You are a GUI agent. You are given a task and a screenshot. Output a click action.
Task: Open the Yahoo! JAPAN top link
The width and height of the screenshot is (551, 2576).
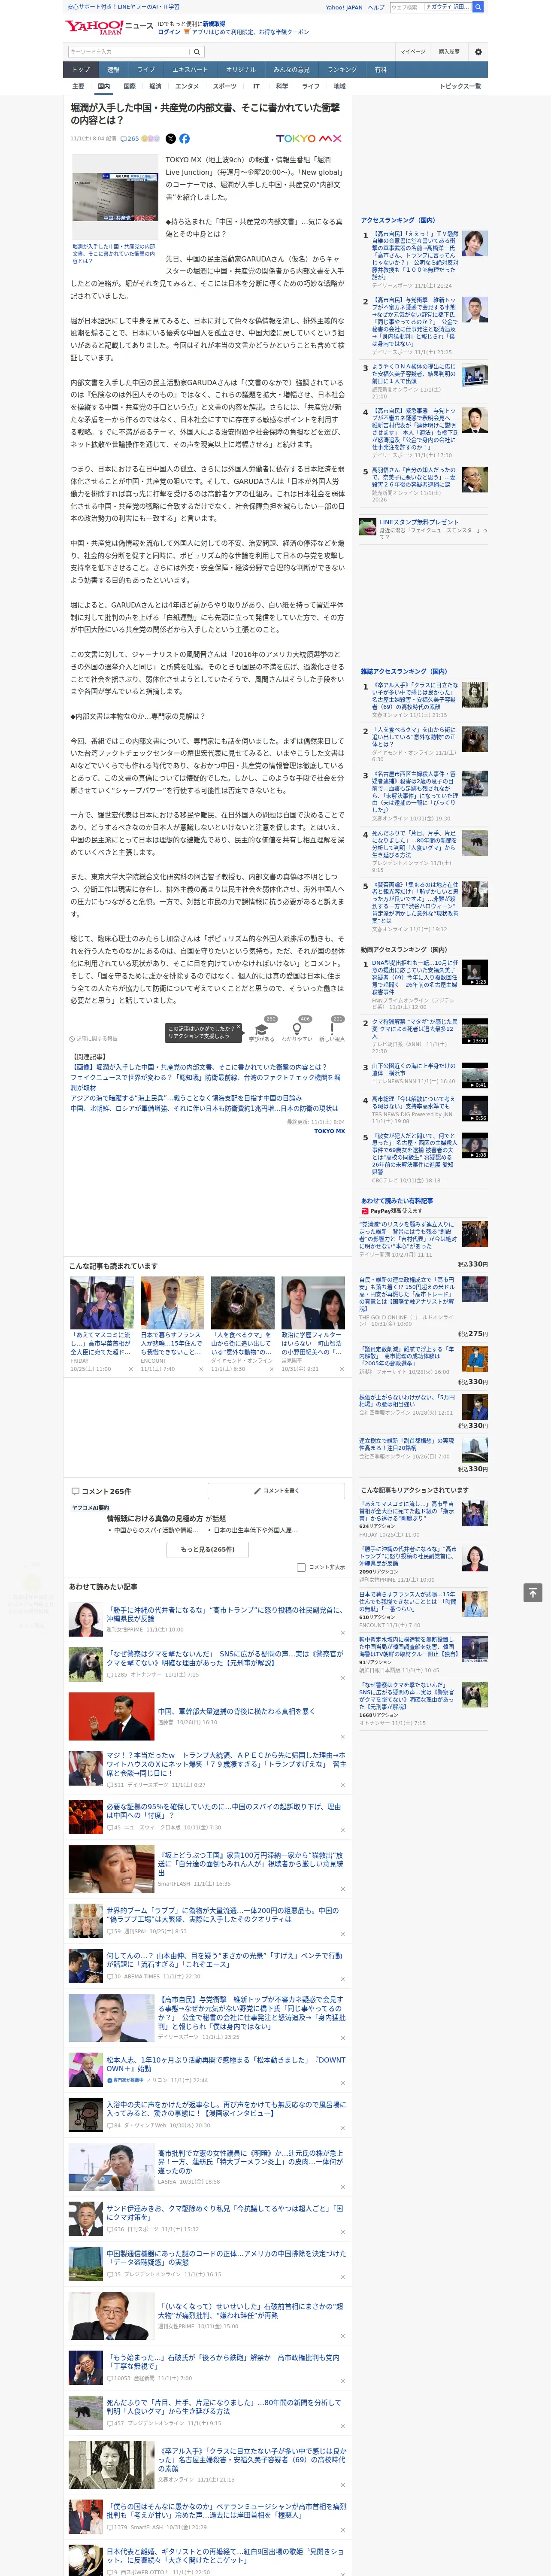(x=344, y=7)
